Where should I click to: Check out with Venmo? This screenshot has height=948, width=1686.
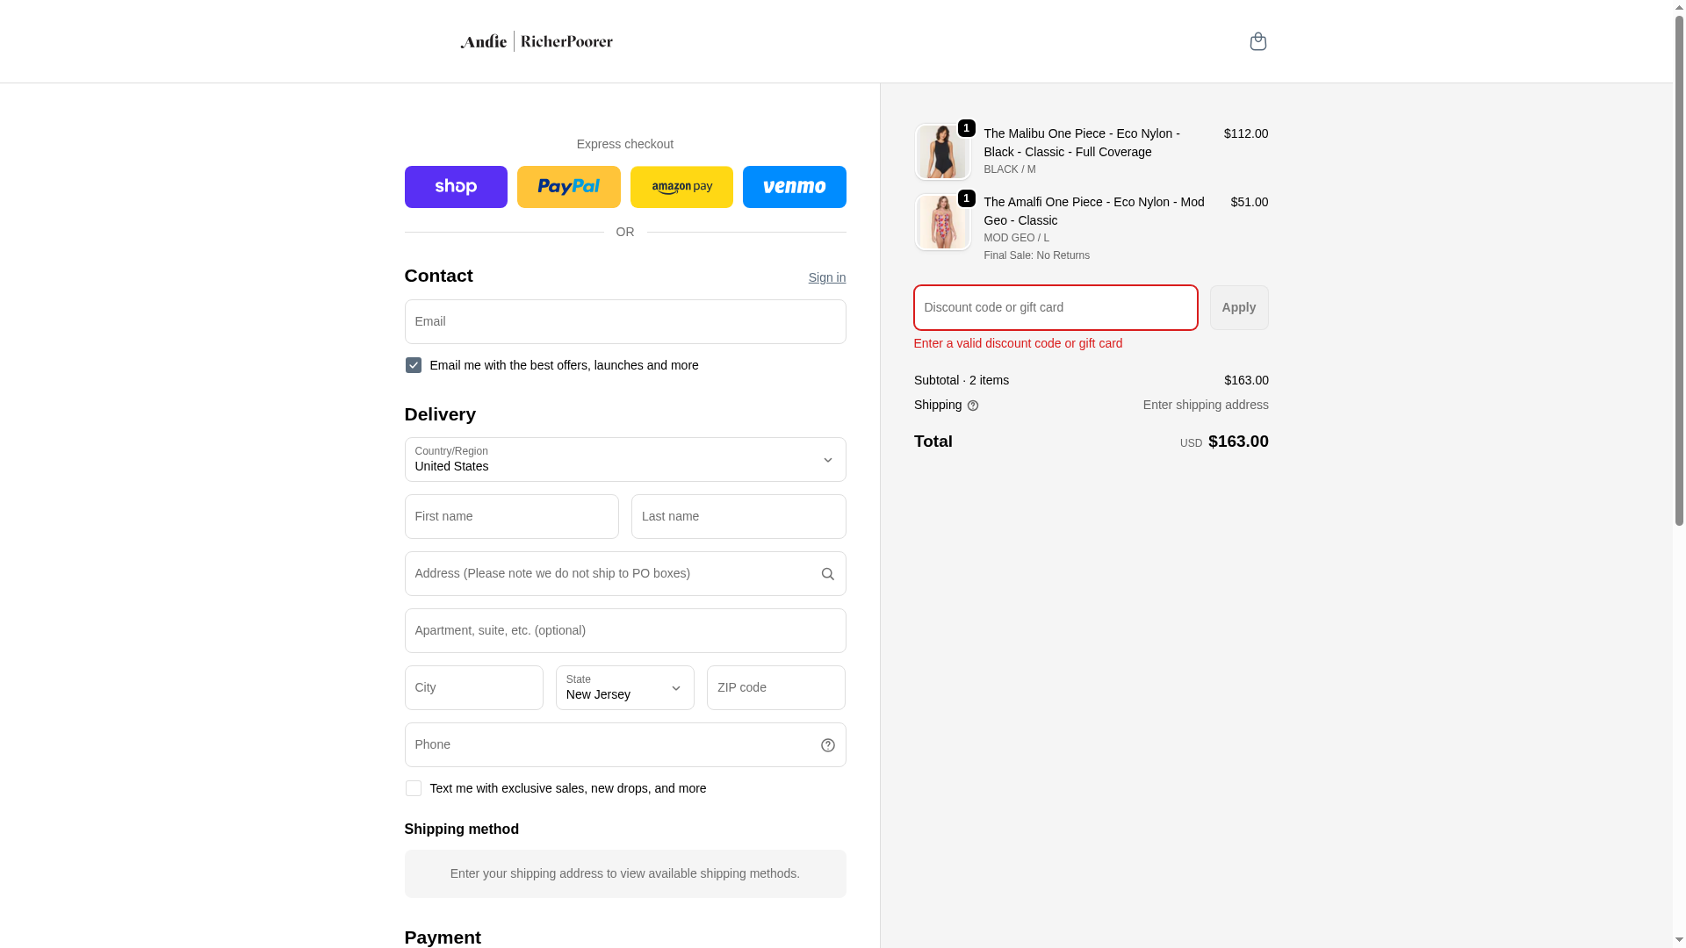point(794,187)
